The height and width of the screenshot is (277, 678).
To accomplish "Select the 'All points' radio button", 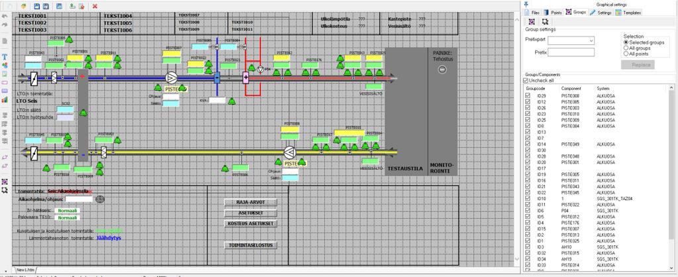I will tap(626, 54).
